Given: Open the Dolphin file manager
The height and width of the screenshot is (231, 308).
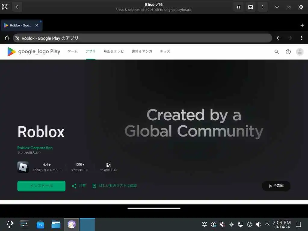Looking at the screenshot, I should (x=56, y=224).
